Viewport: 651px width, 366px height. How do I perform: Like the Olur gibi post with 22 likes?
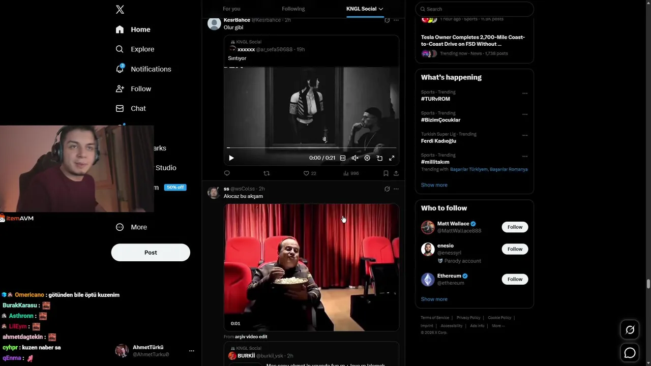tap(310, 173)
